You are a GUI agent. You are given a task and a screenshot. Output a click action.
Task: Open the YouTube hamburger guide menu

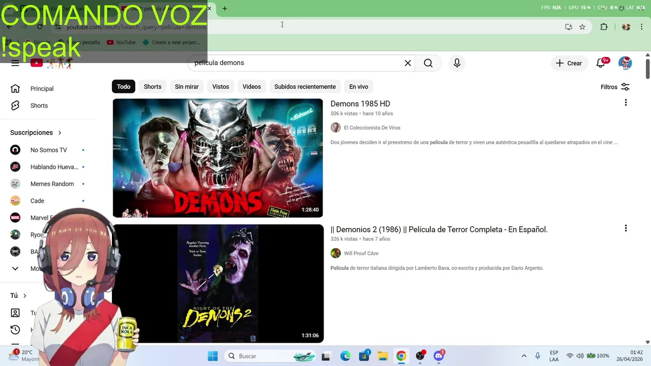(15, 63)
